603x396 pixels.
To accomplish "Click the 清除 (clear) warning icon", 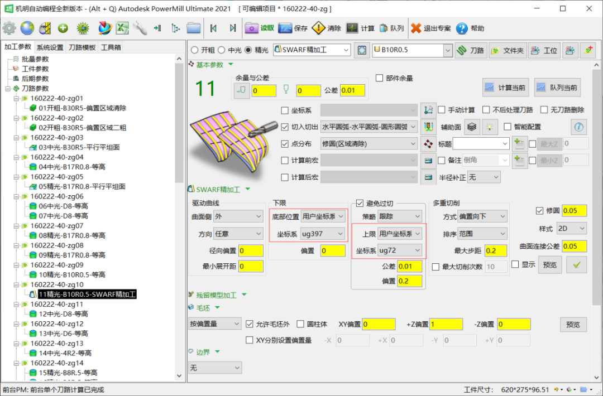I will point(327,28).
